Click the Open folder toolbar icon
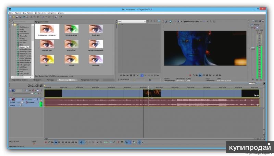Viewport: 274px width, 156px height. coord(14,17)
